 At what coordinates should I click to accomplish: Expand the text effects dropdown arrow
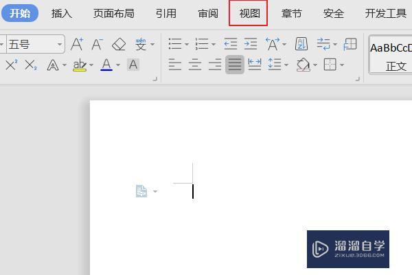[65, 65]
